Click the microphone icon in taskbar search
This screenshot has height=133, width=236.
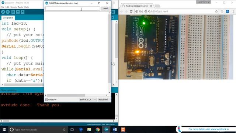tap(64, 130)
